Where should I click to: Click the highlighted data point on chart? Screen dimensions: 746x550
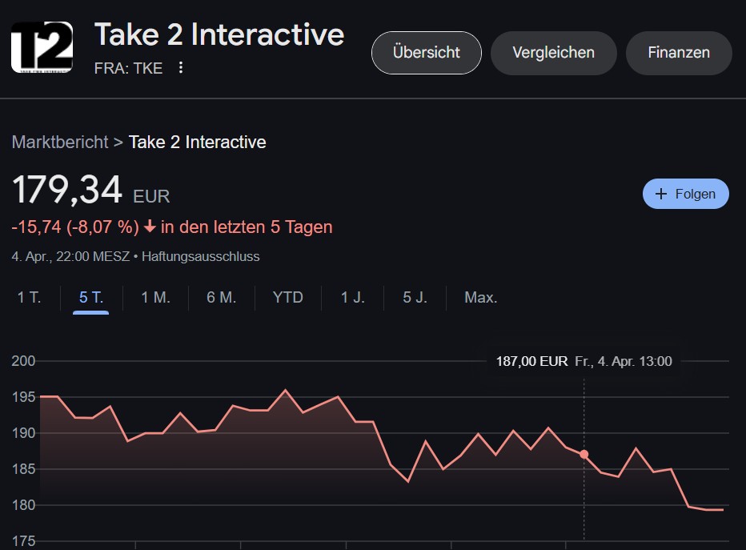coord(584,455)
